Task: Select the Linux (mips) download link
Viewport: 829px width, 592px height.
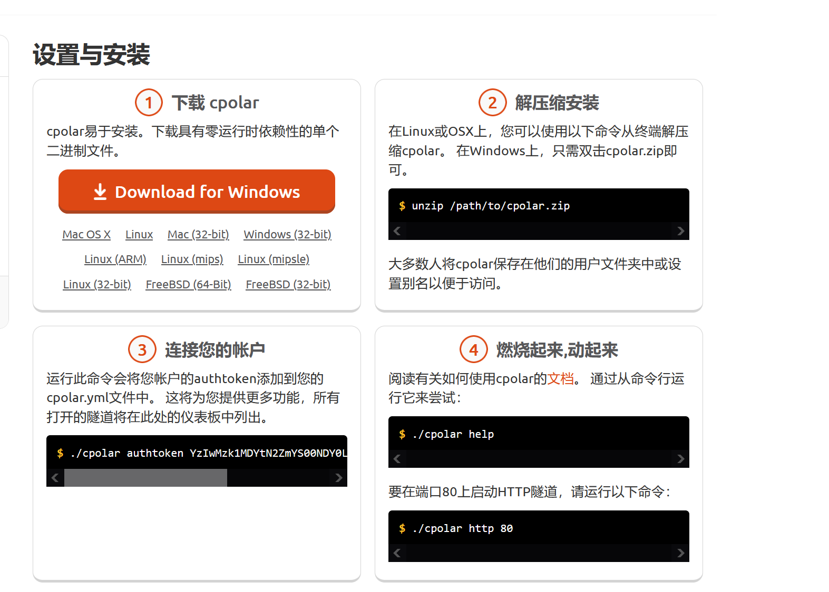Action: coord(192,259)
